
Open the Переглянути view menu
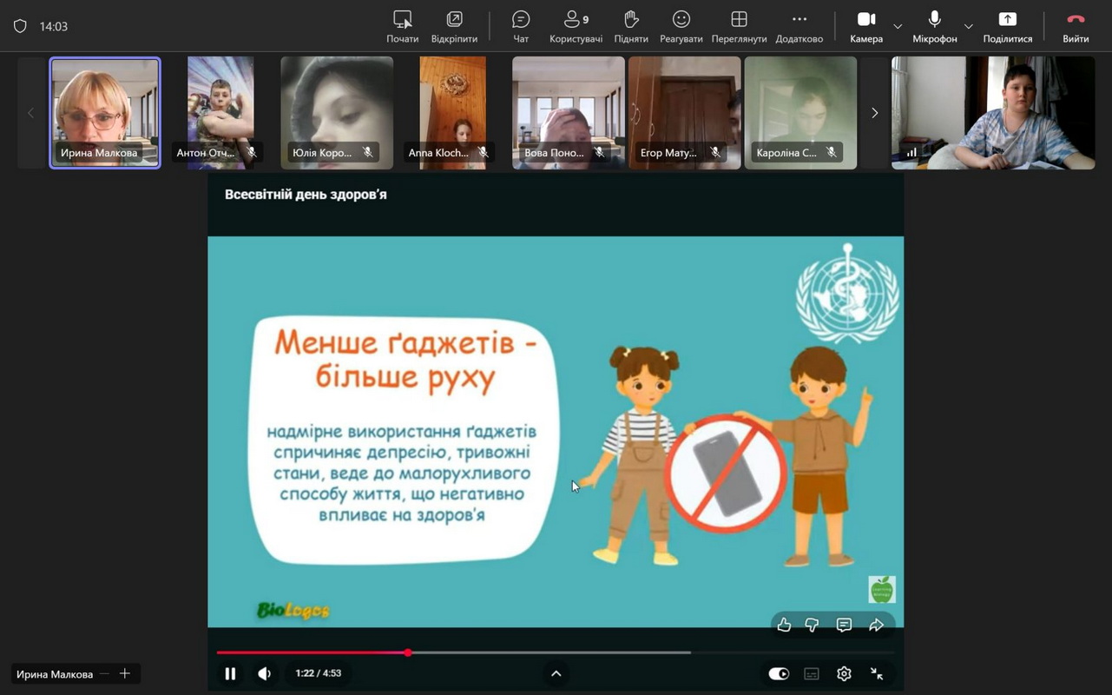(739, 26)
